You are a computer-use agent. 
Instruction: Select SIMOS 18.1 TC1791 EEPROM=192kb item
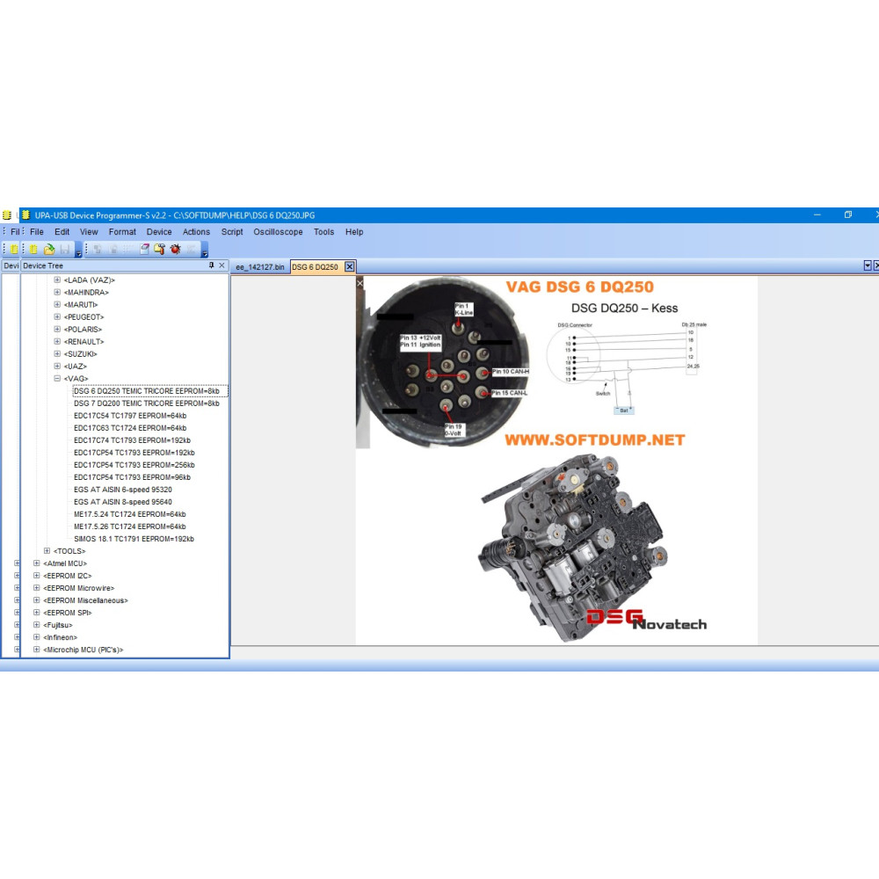click(134, 539)
